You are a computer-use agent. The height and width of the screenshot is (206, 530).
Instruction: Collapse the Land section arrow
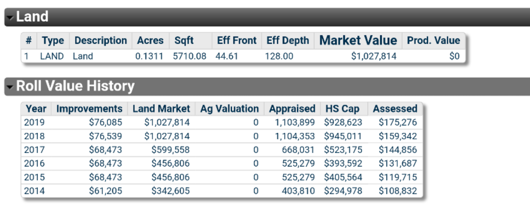pos(10,18)
